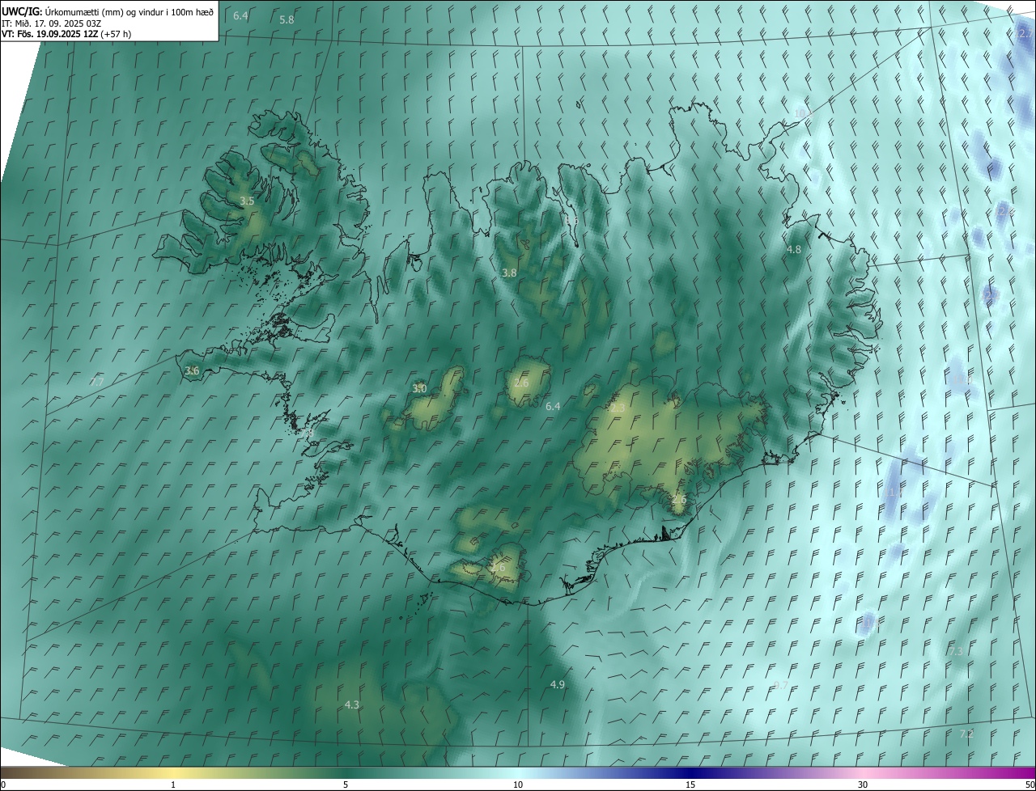
Task: Select the 'IT: Mið. 17. 09. 2025 03Z' line
Action: click(51, 23)
